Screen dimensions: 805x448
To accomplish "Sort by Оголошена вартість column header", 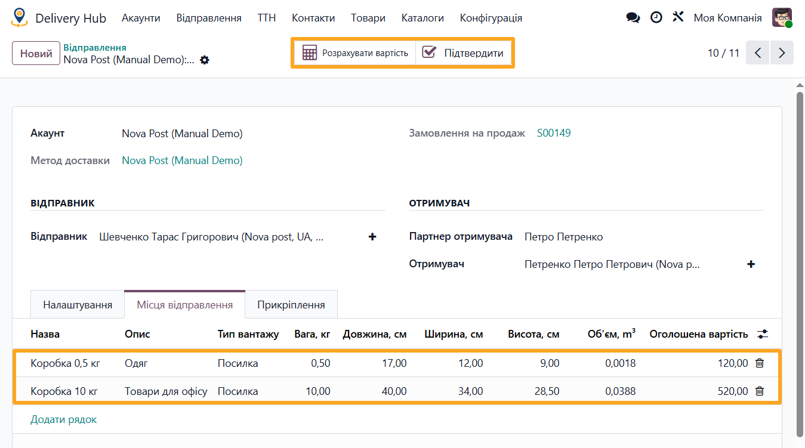I will [x=699, y=334].
